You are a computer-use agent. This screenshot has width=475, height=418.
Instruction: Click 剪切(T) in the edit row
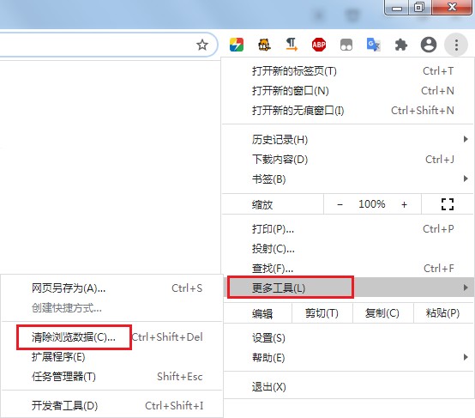coord(322,312)
